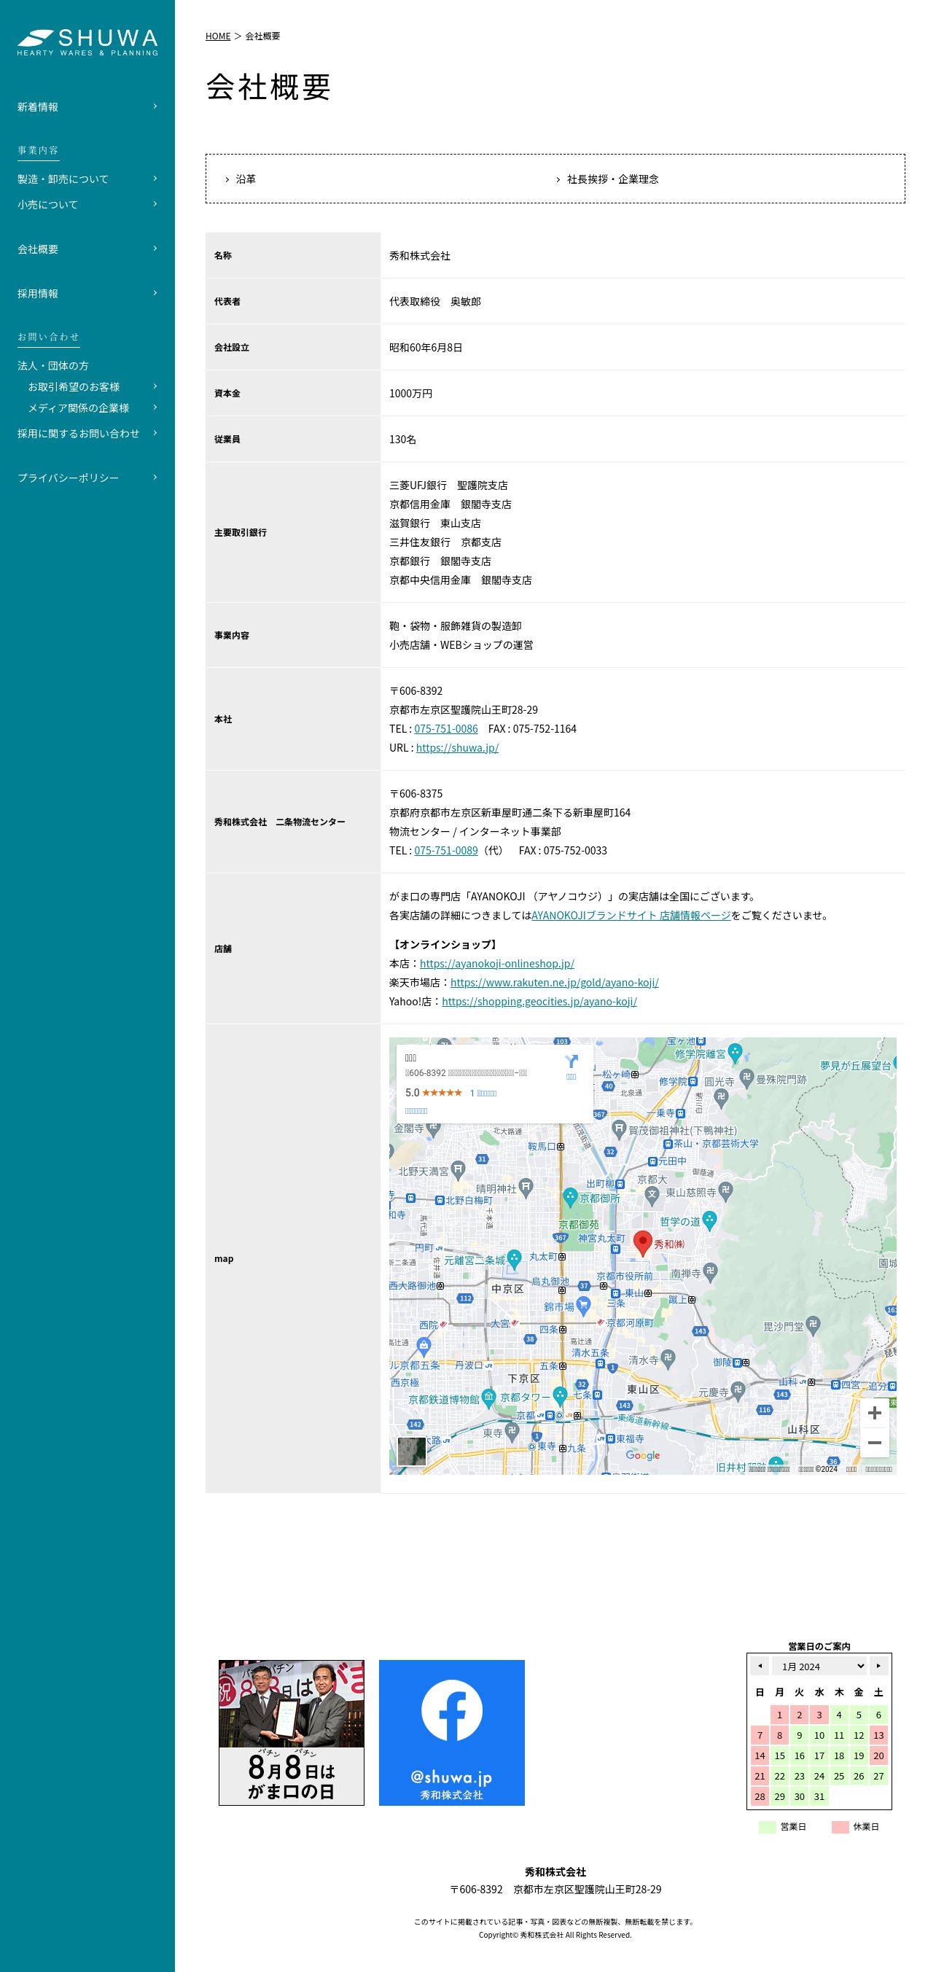Open the Facebook @shuwa.jp banner

click(x=451, y=1732)
